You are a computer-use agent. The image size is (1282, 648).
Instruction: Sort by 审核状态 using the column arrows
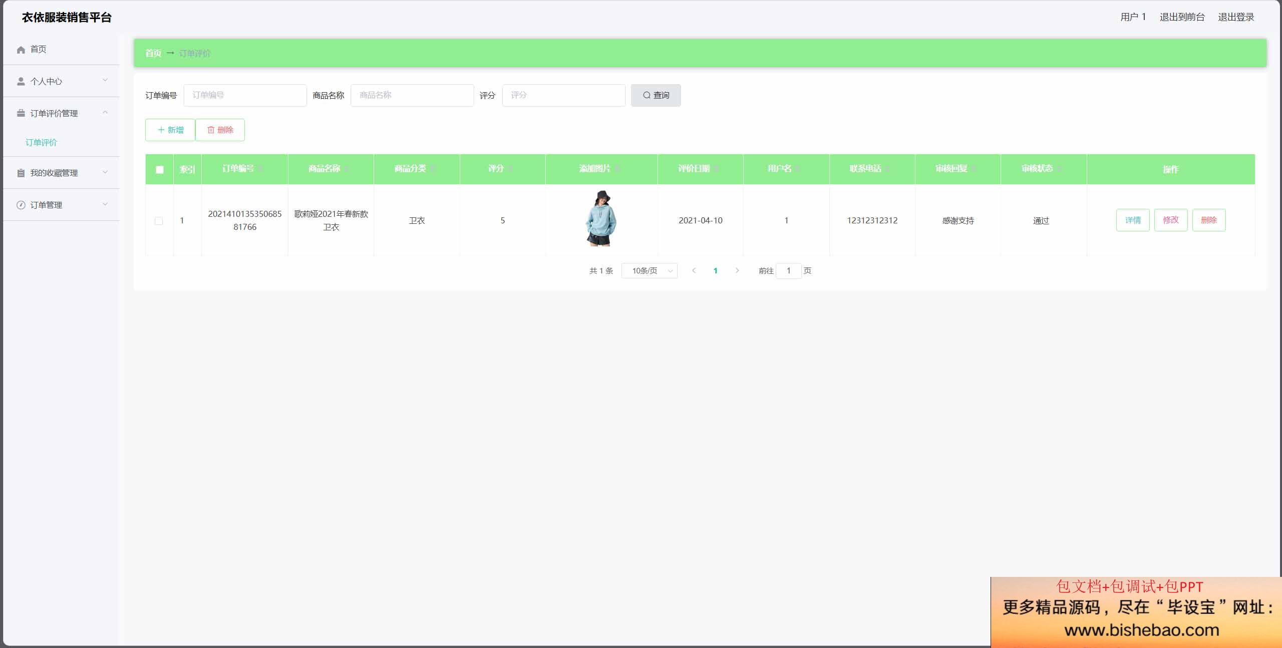(1060, 169)
